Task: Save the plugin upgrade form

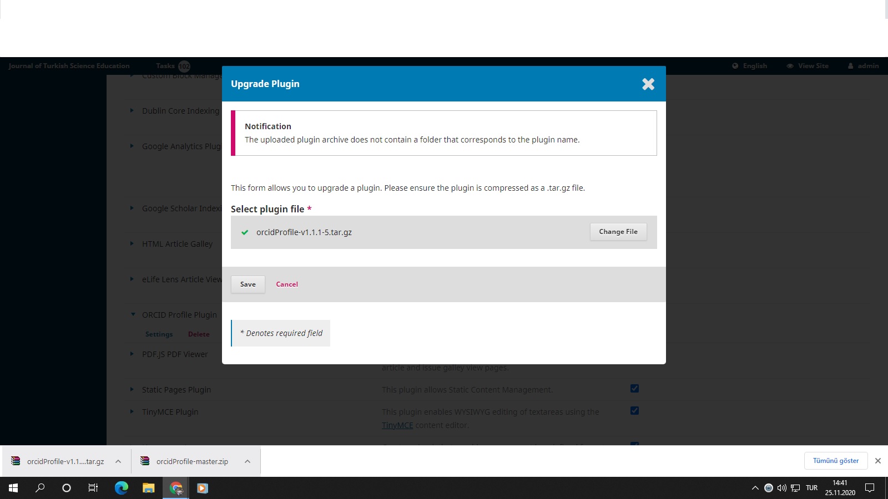Action: (248, 284)
